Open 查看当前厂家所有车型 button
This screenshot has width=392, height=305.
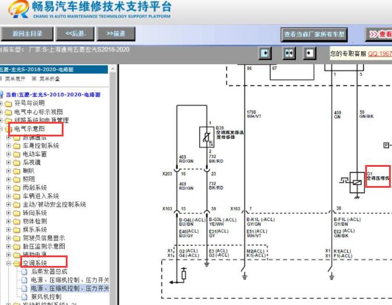(x=314, y=34)
